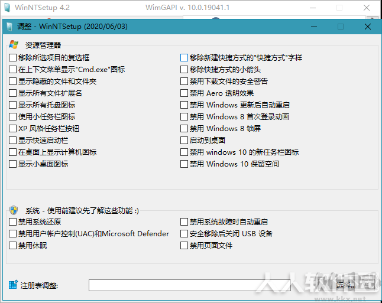
Task: Toggle 禁用系统故障时自动重启
Action: click(184, 222)
